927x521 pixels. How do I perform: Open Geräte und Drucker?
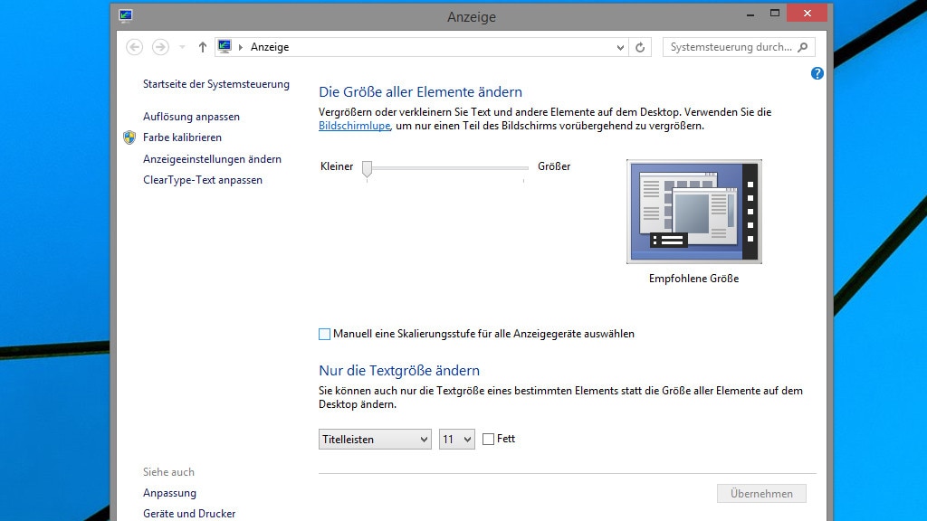pyautogui.click(x=189, y=514)
